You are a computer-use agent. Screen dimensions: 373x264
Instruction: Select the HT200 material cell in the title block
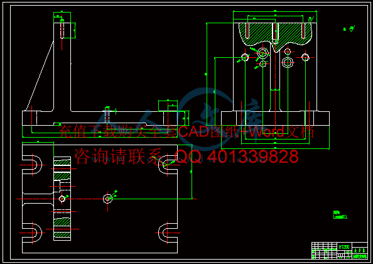click(344, 247)
